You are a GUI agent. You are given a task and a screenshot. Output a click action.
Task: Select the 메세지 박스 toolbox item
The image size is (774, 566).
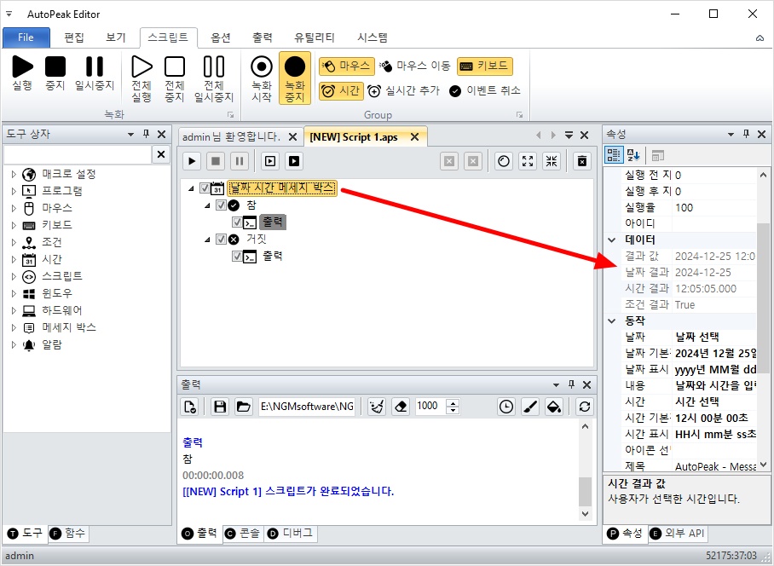[68, 327]
